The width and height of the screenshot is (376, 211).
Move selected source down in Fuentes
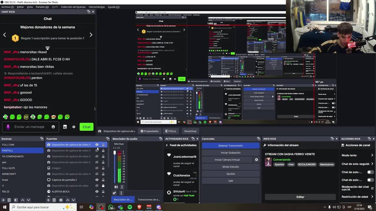(x=73, y=200)
